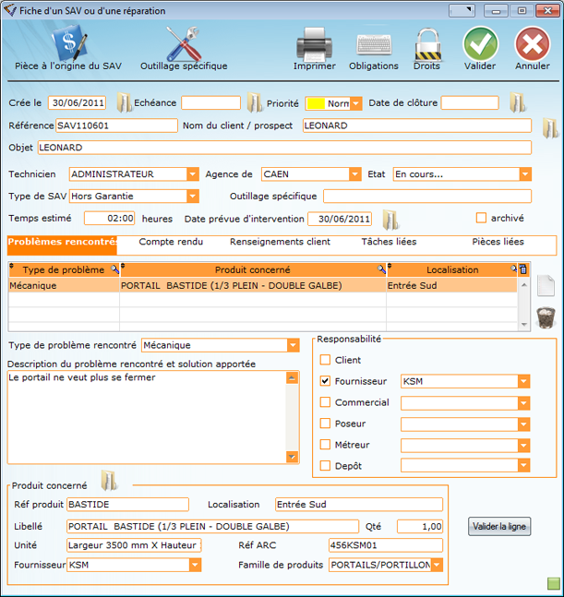Open the Etat En cours dropdown
Image resolution: width=564 pixels, height=597 pixels.
click(525, 174)
